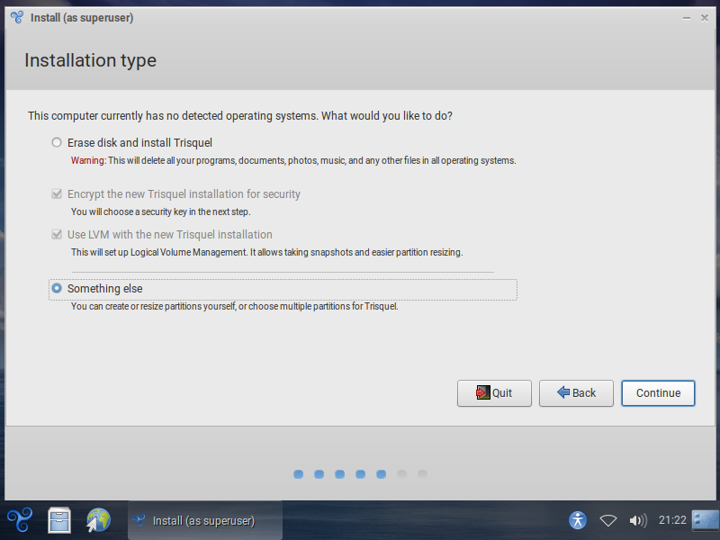720x540 pixels.
Task: Quit the installer
Action: click(x=494, y=393)
